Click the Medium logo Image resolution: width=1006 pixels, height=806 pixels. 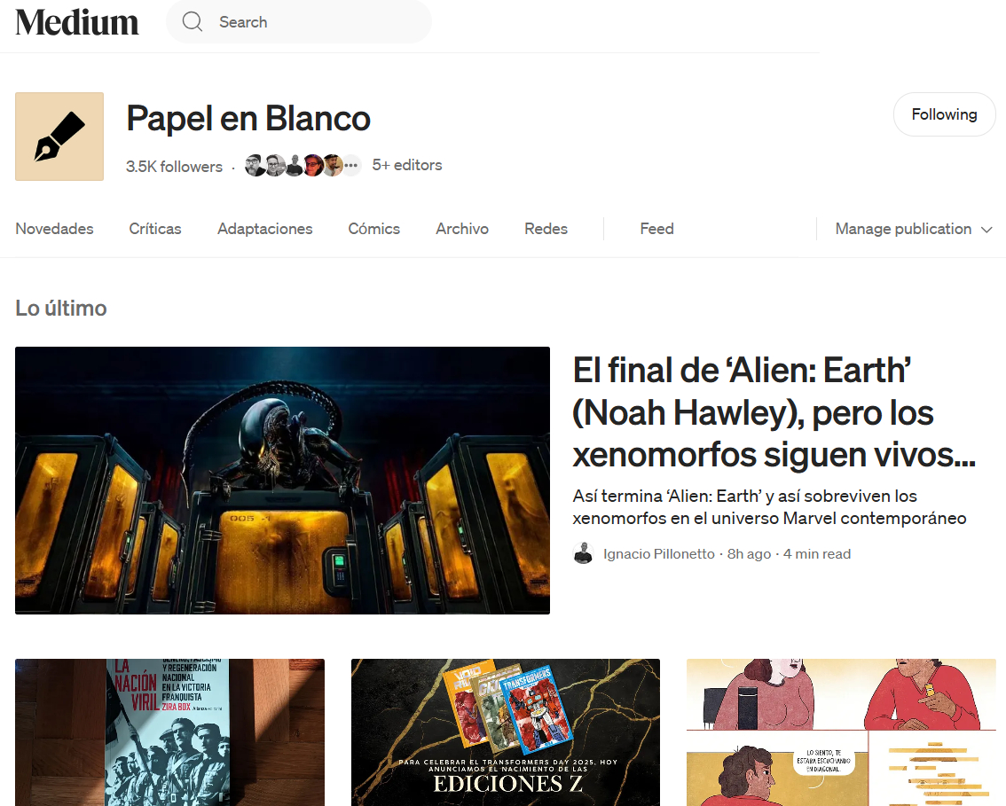coord(77,22)
